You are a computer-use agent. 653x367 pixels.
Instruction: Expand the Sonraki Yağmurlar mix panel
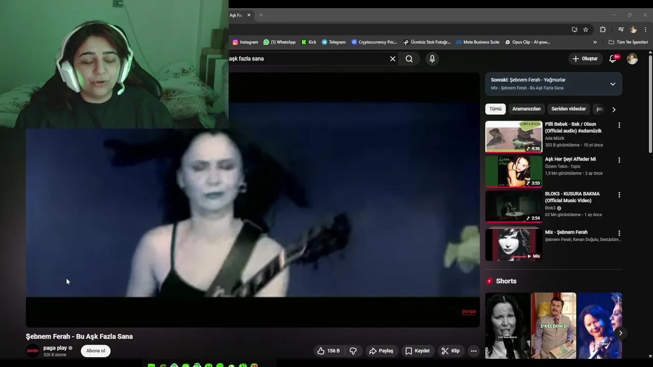(613, 84)
